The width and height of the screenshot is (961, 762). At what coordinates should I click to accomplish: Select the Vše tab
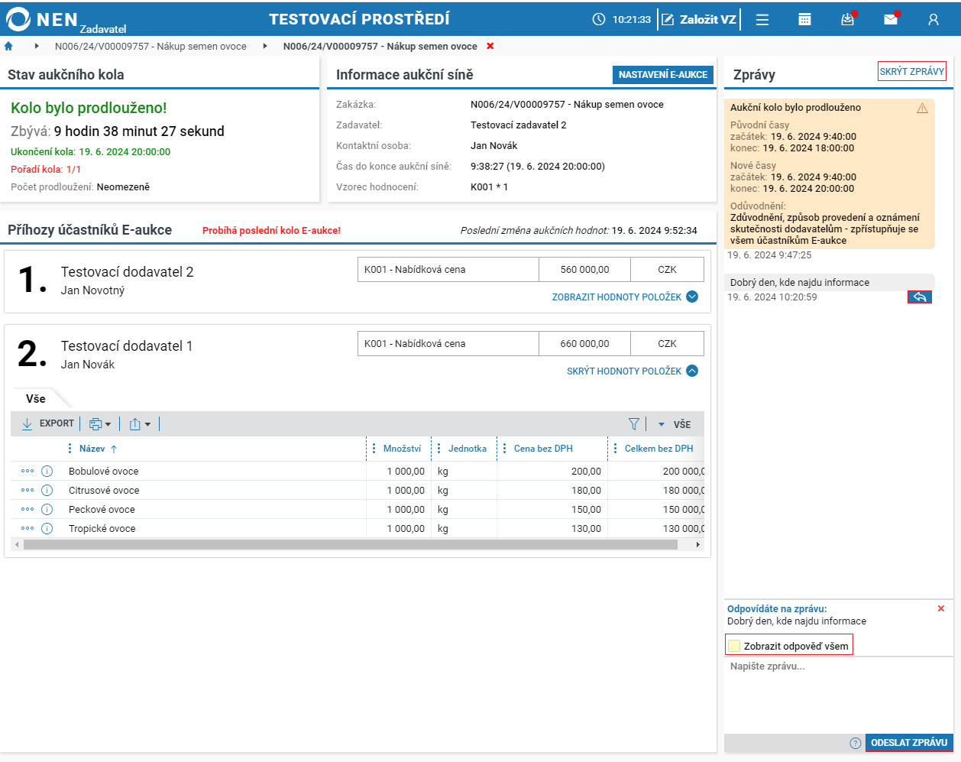pyautogui.click(x=36, y=399)
